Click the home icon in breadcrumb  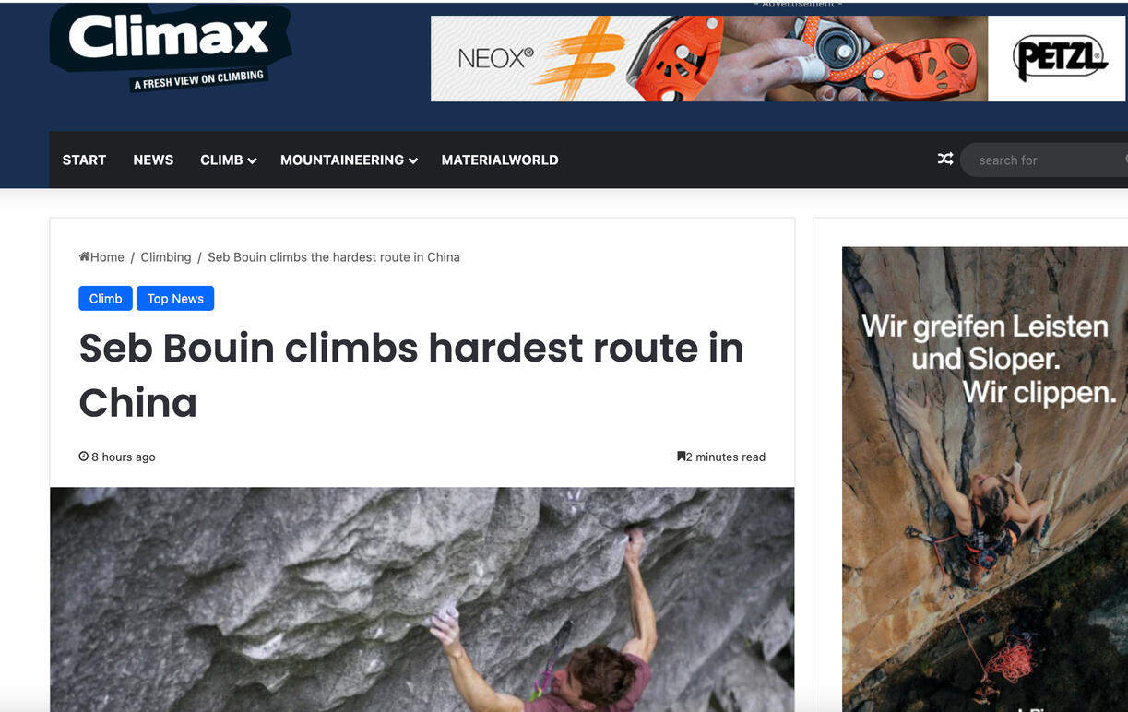pos(84,256)
